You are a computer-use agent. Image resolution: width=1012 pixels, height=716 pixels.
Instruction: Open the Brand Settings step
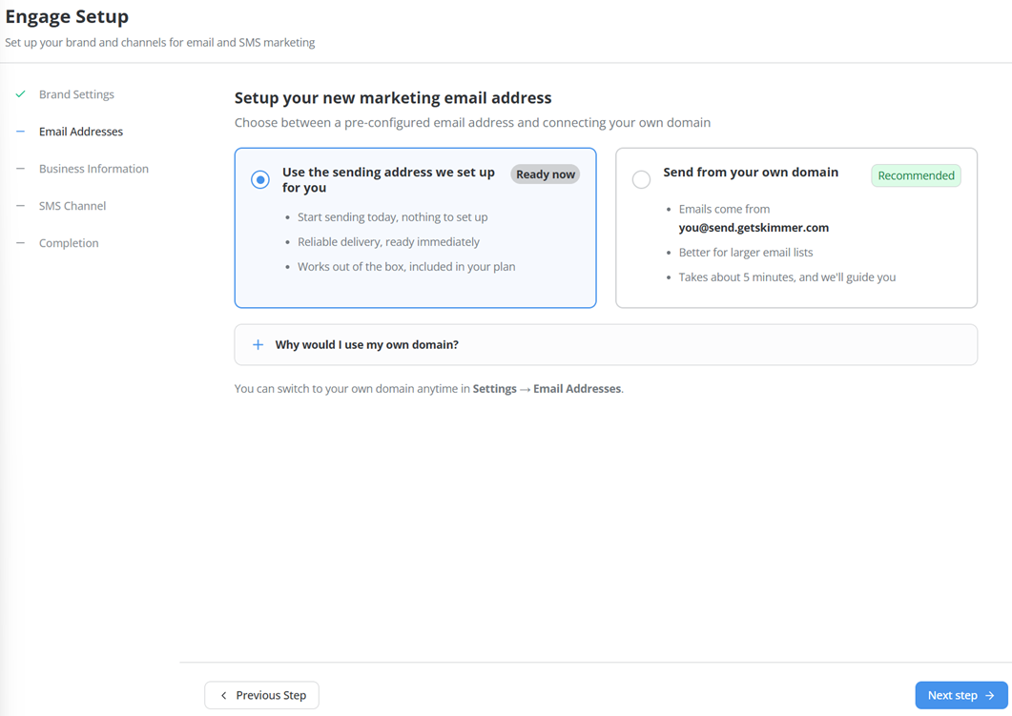77,94
